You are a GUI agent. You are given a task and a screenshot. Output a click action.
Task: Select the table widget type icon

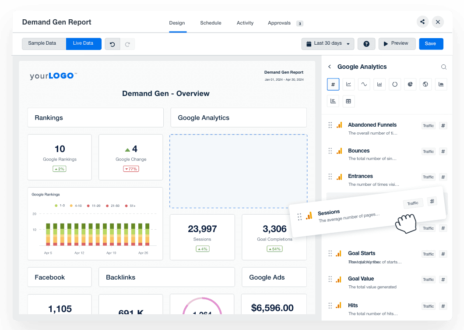[348, 101]
